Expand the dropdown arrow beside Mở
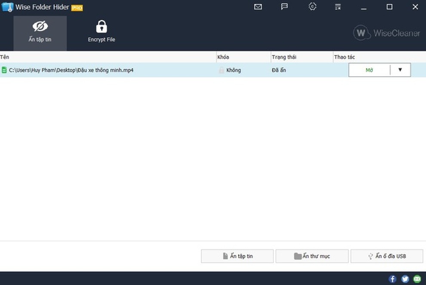426x285 pixels. (x=400, y=70)
